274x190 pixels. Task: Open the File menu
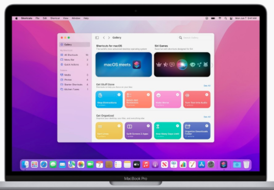coord(37,18)
